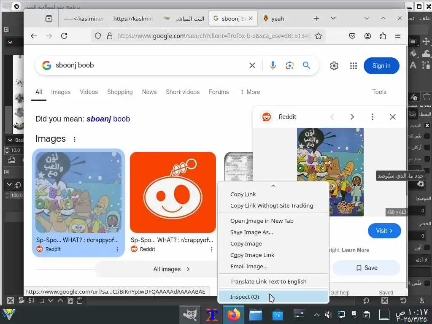Expand the GIMP left panel top chevron
This screenshot has width=432, height=324.
coord(10,43)
